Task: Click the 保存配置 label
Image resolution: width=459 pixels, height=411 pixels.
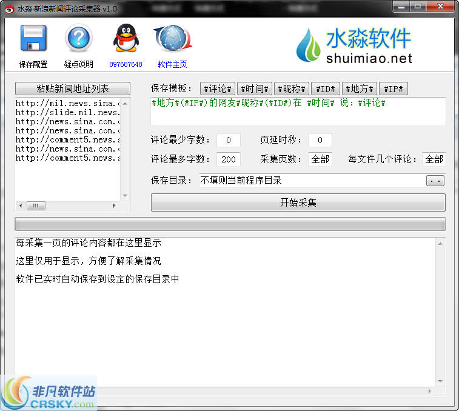Action: tap(33, 64)
